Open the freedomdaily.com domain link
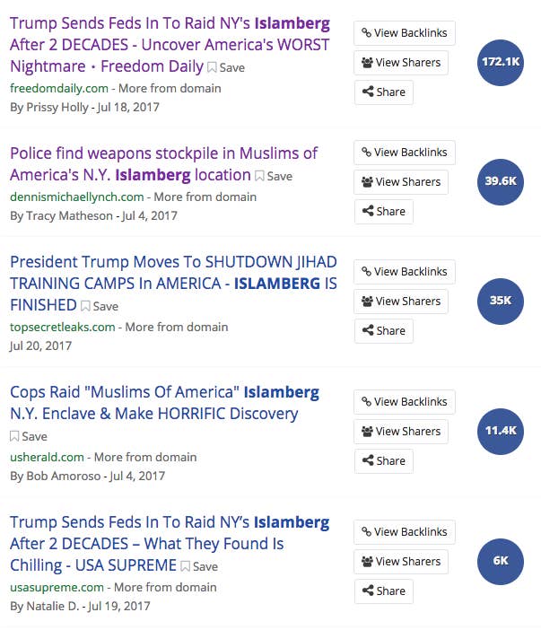 point(59,88)
